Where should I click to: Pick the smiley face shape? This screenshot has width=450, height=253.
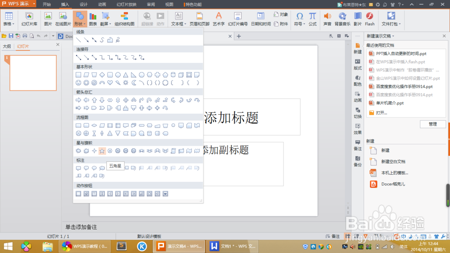point(78,83)
